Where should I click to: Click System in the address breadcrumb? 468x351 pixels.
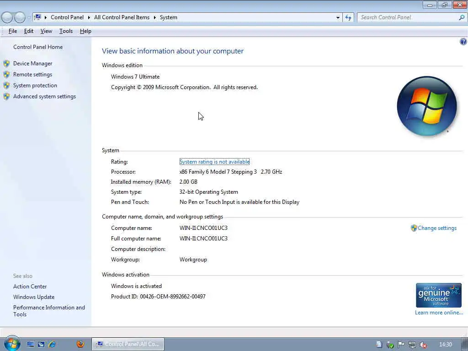[168, 17]
